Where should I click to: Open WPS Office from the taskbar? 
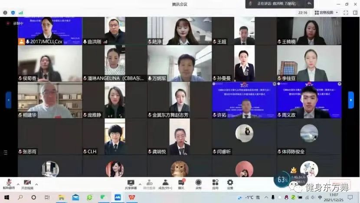[x=131, y=197]
